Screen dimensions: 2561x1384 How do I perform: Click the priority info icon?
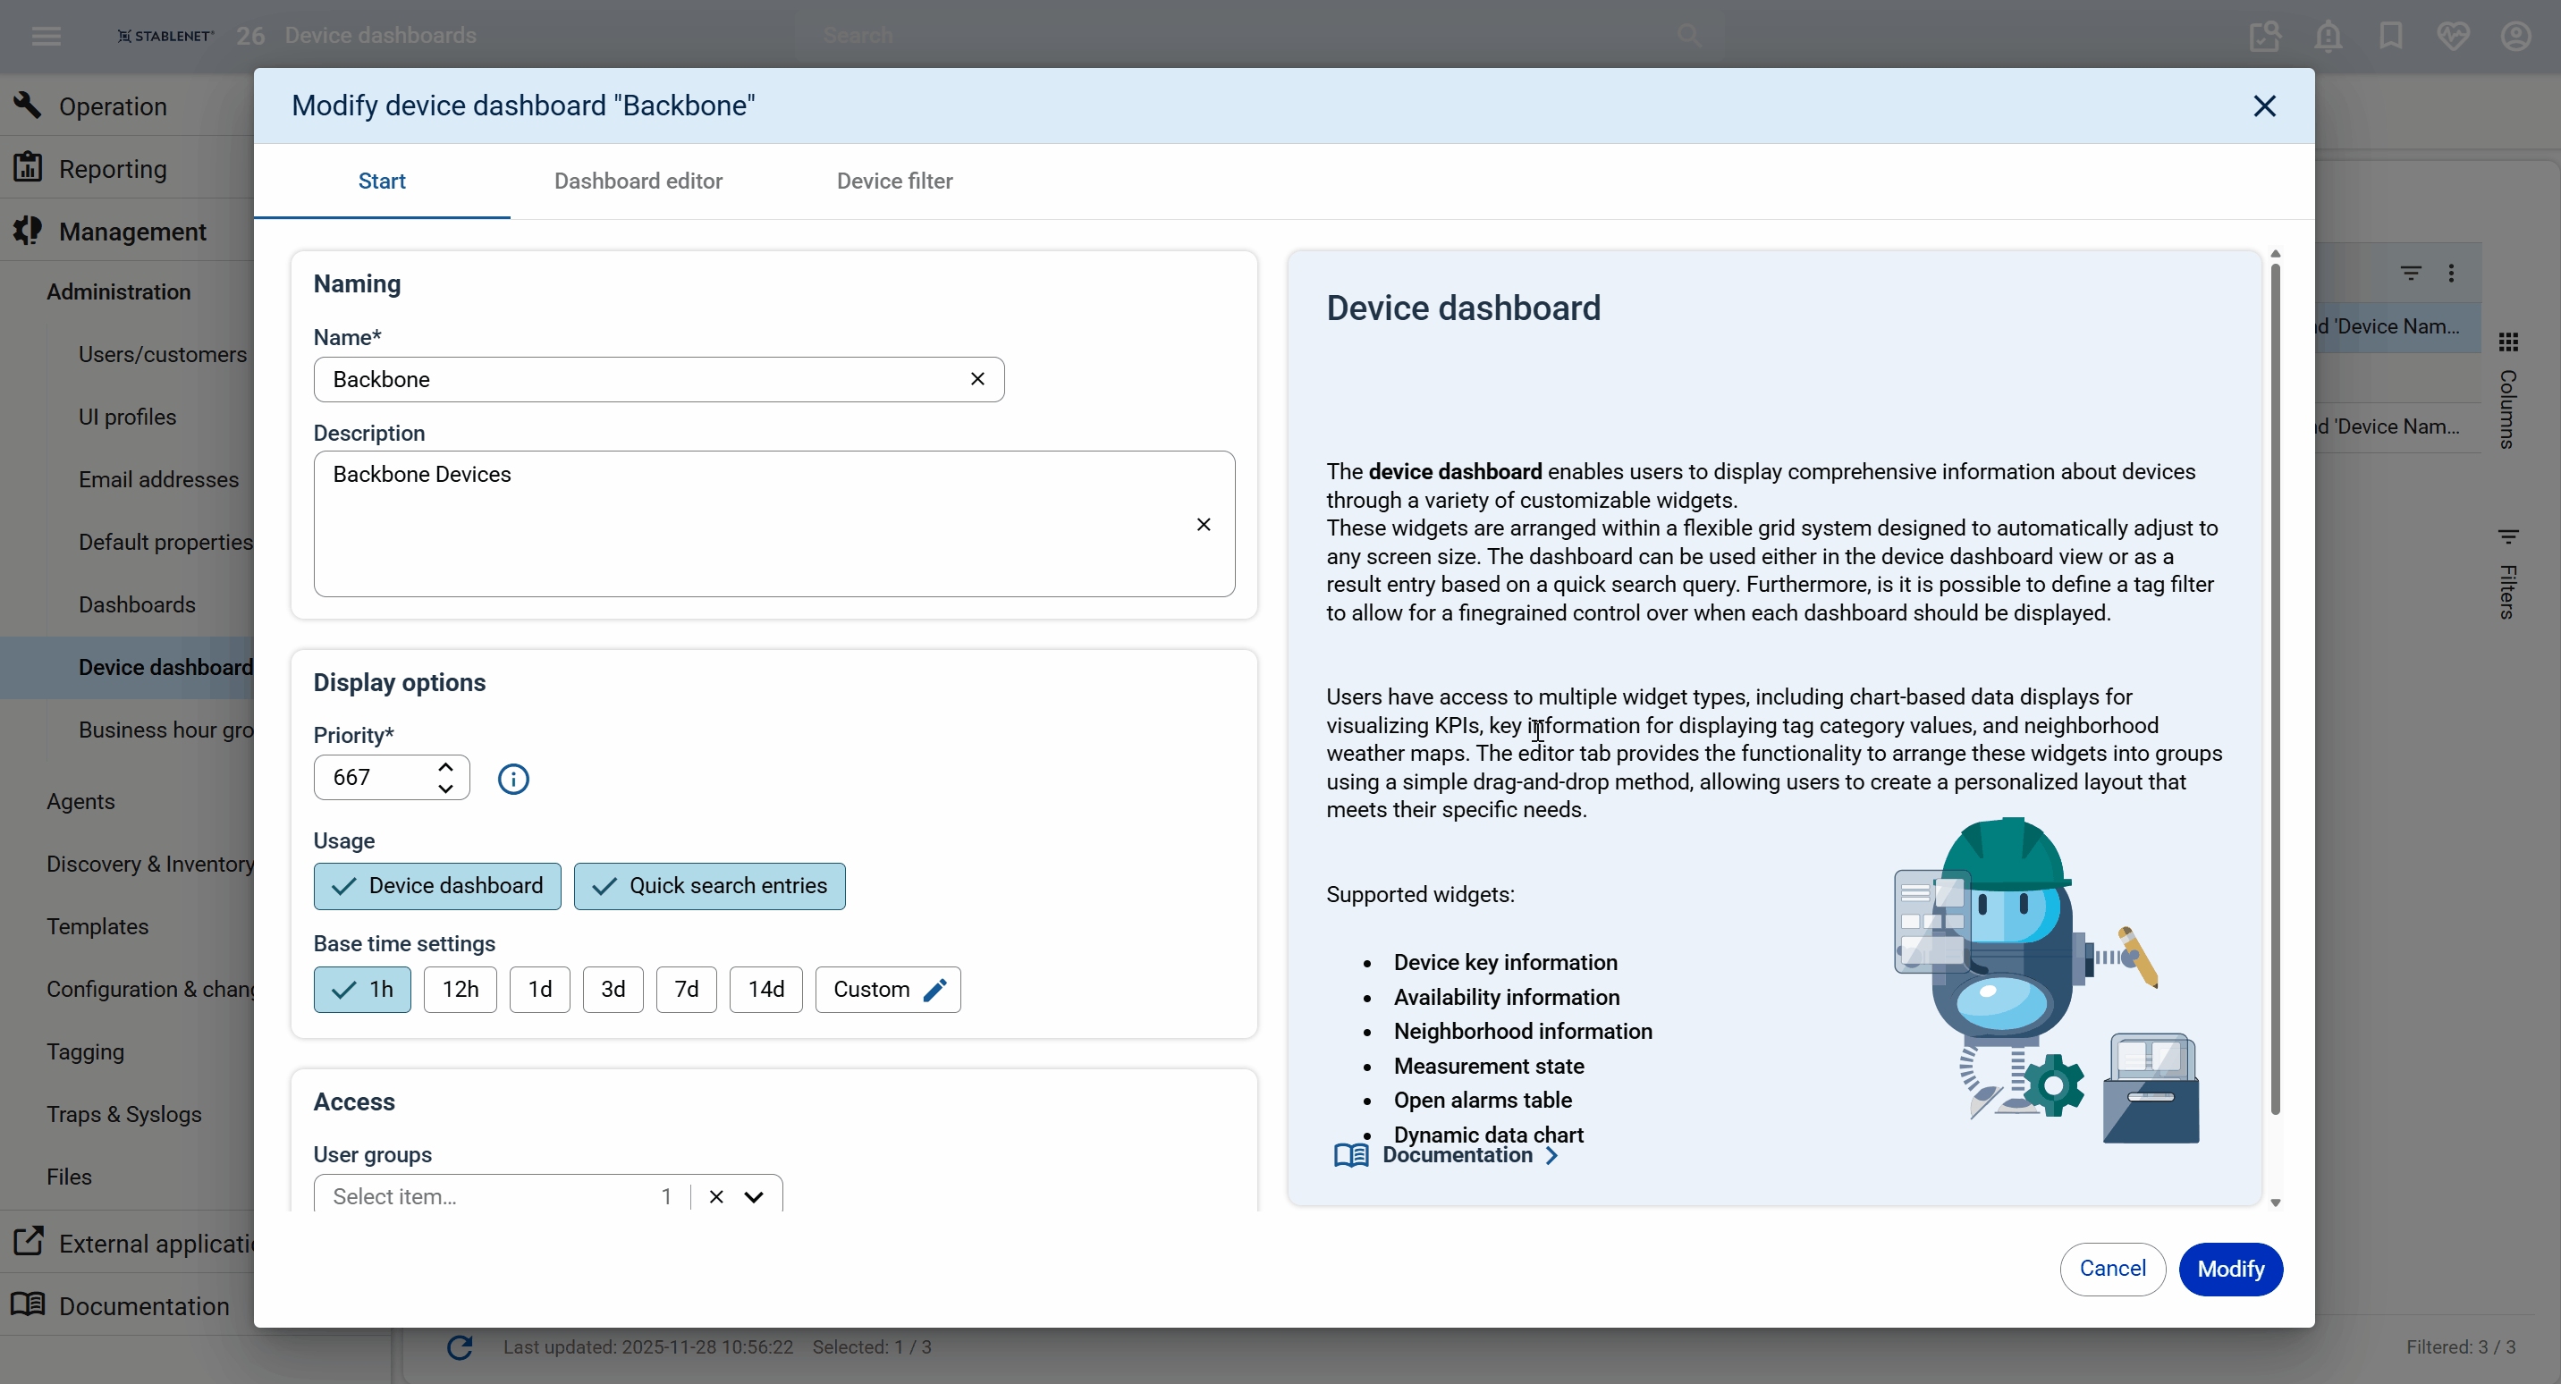(513, 779)
